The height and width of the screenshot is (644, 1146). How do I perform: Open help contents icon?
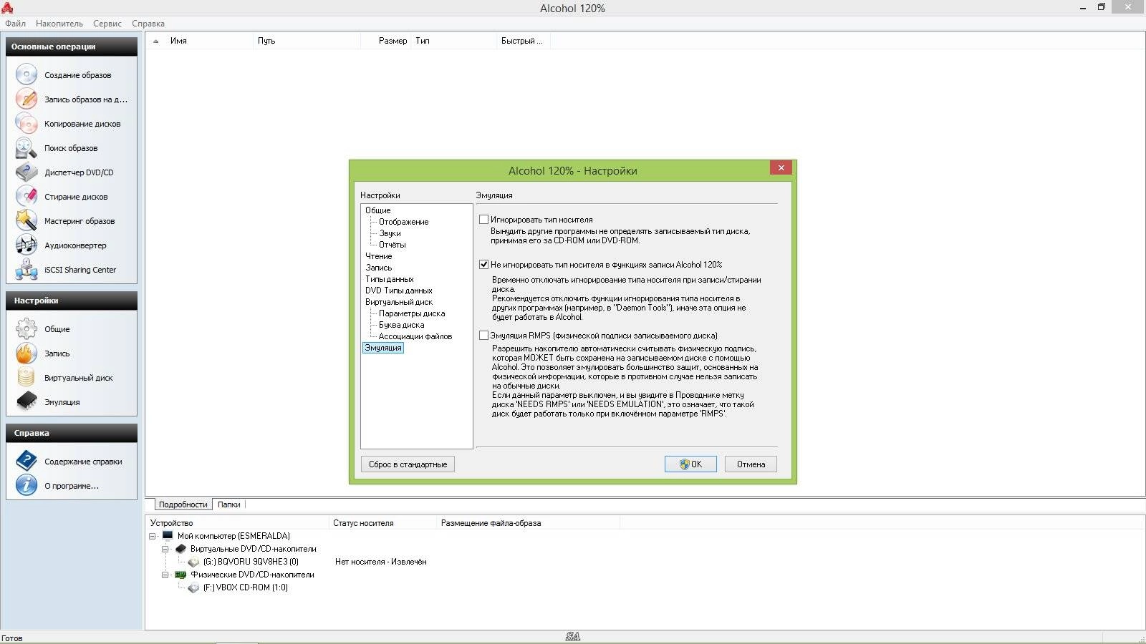[27, 461]
